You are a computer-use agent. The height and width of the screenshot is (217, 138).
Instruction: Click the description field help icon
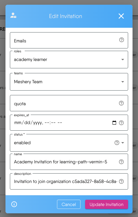coord(121,181)
